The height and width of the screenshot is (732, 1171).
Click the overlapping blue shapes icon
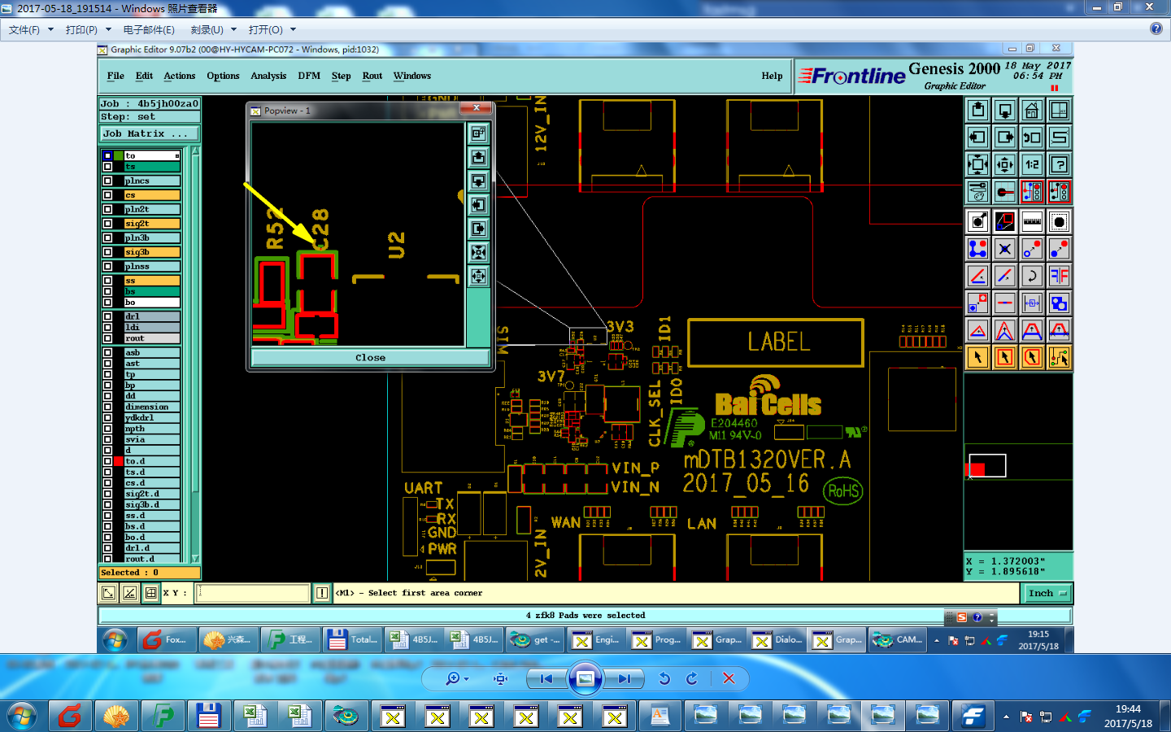pos(1059,303)
